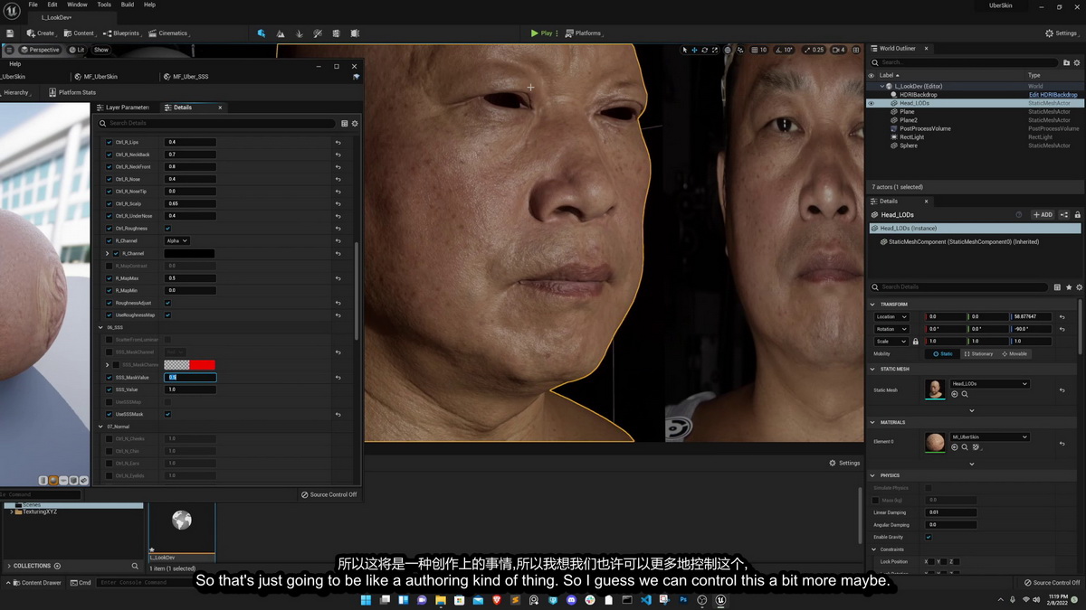Click World Outliner add folder icon

tap(1066, 62)
